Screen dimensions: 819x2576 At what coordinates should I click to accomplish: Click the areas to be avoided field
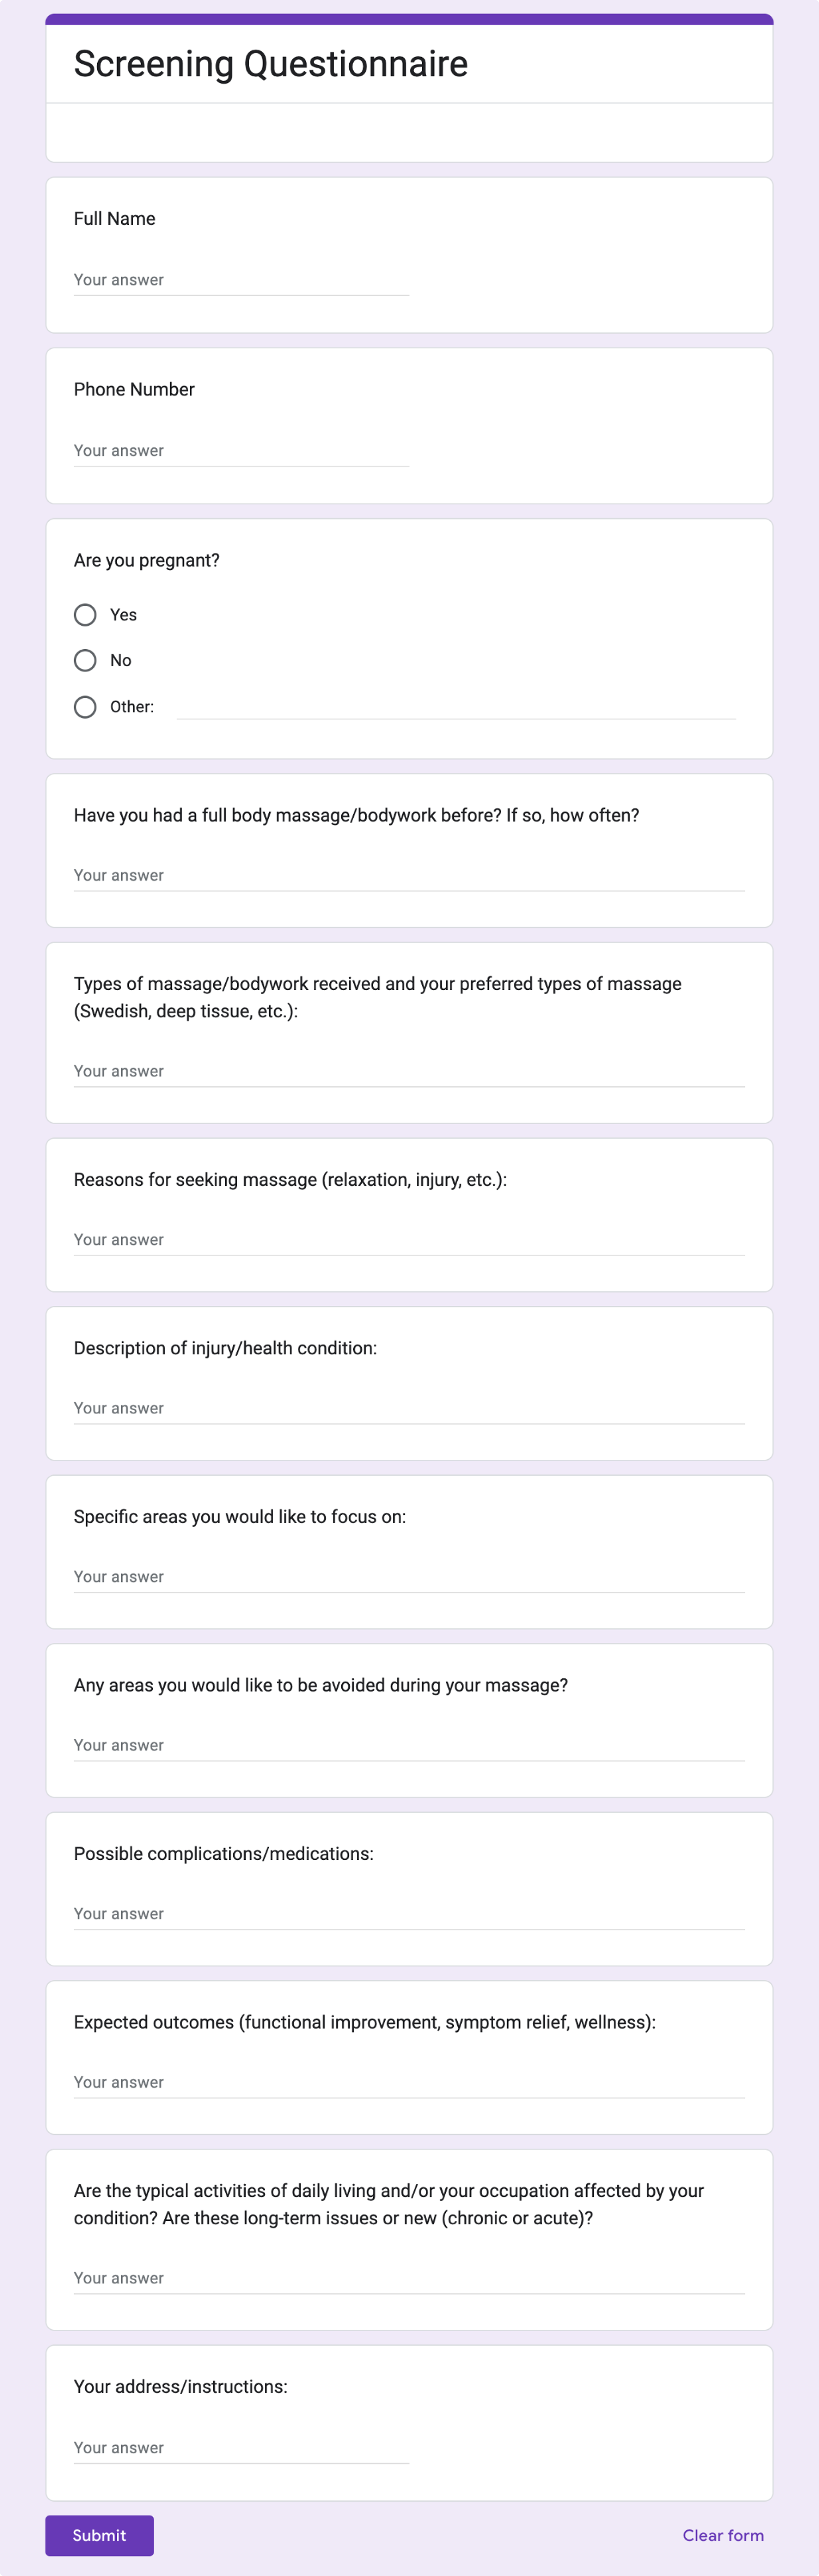coord(409,1745)
